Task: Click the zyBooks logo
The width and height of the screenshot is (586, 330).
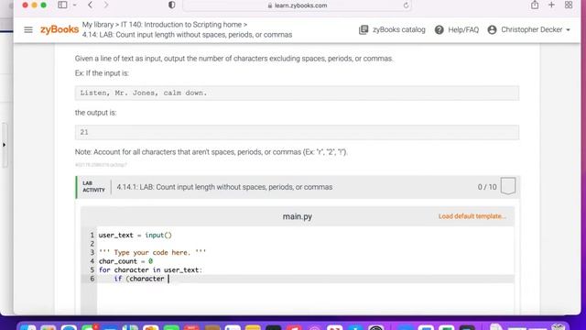Action: pyautogui.click(x=60, y=29)
